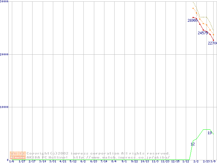The width and height of the screenshot is (217, 163).
Task: Select the 4/21 date on the x-axis
Action: click(63, 161)
